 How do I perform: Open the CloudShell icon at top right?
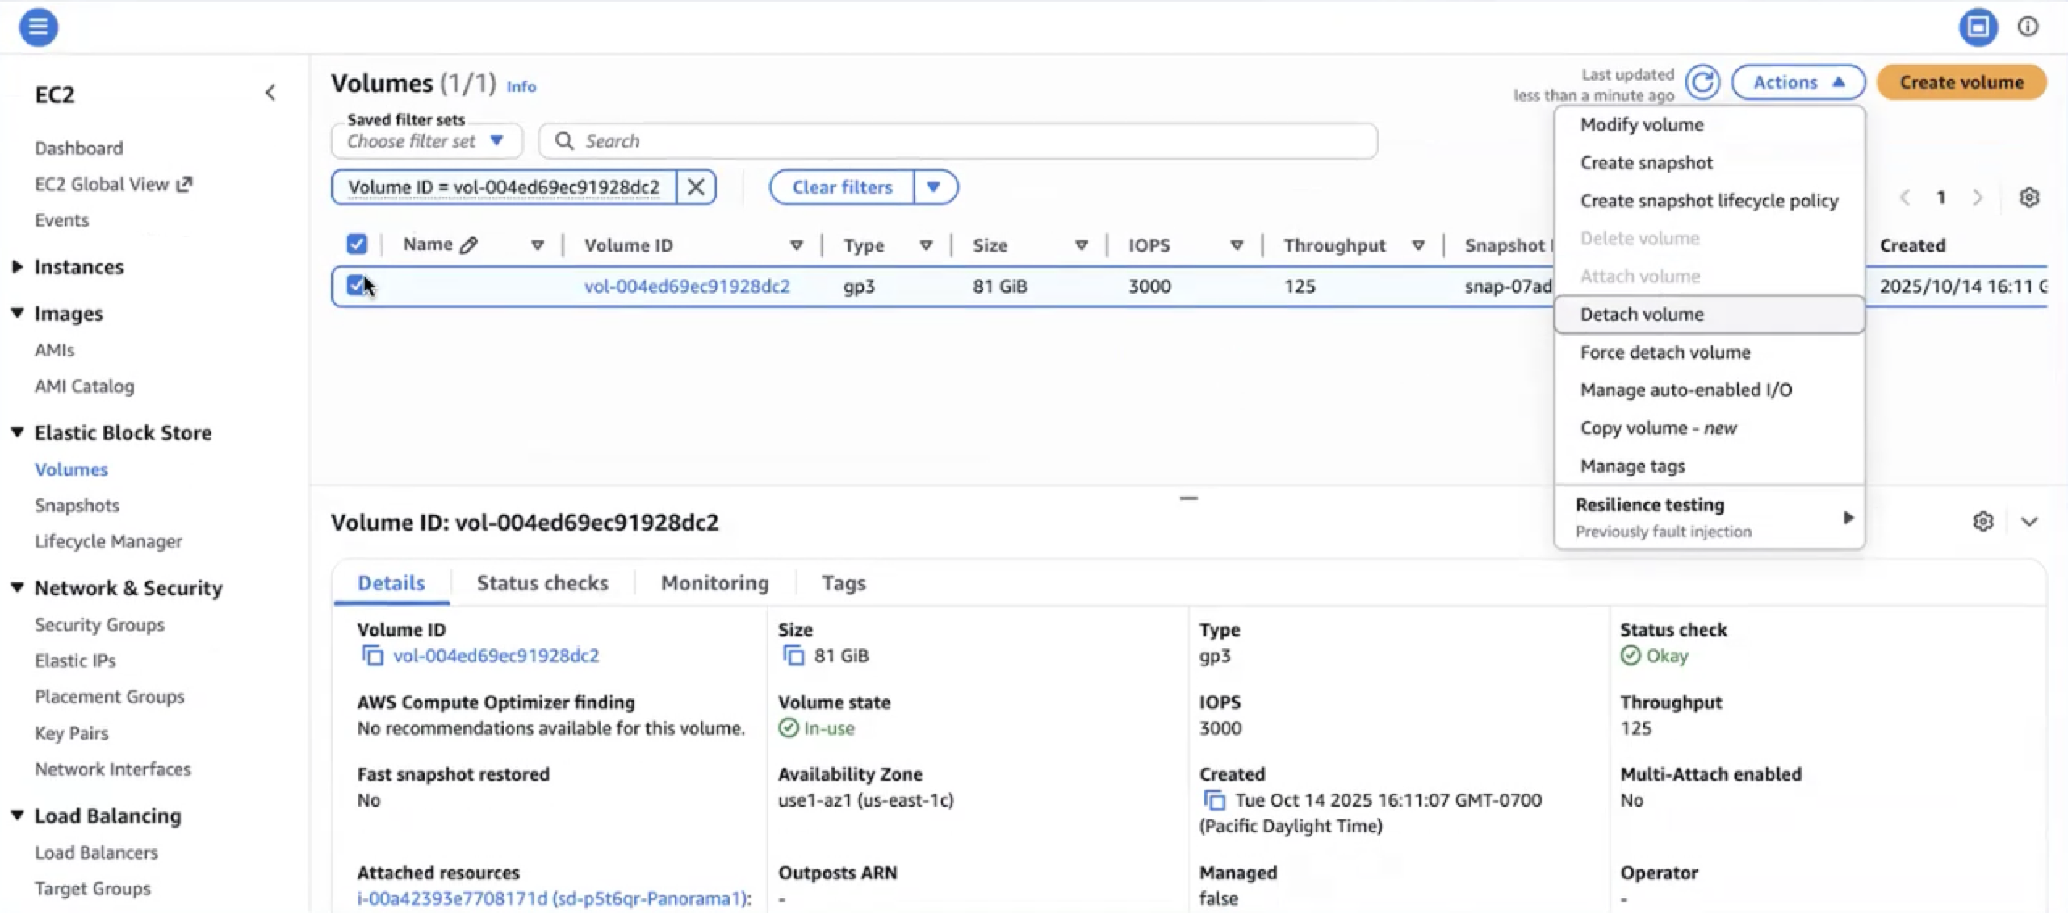(x=1978, y=27)
